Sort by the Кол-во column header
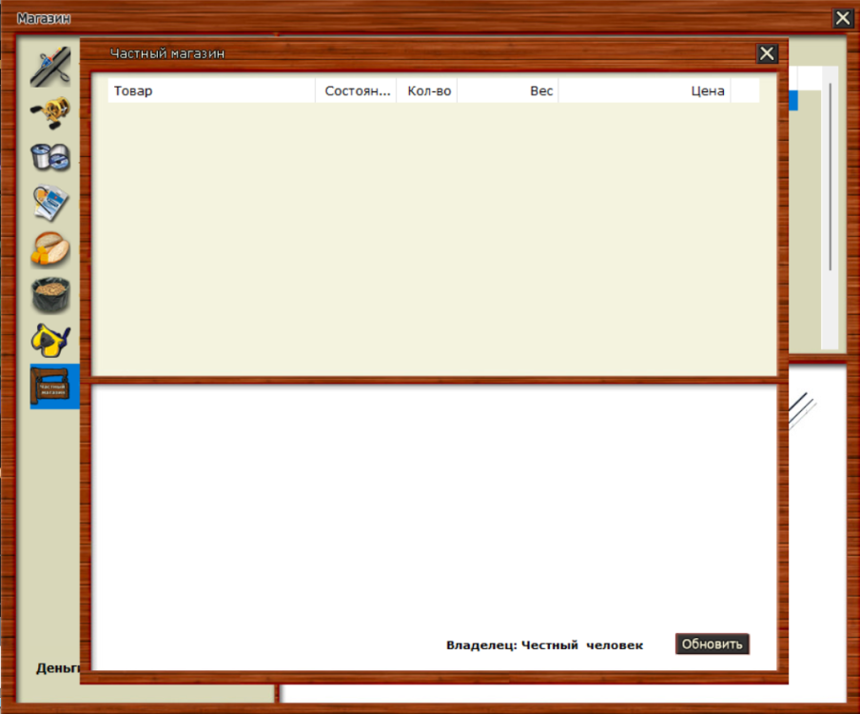This screenshot has width=860, height=714. pos(426,90)
